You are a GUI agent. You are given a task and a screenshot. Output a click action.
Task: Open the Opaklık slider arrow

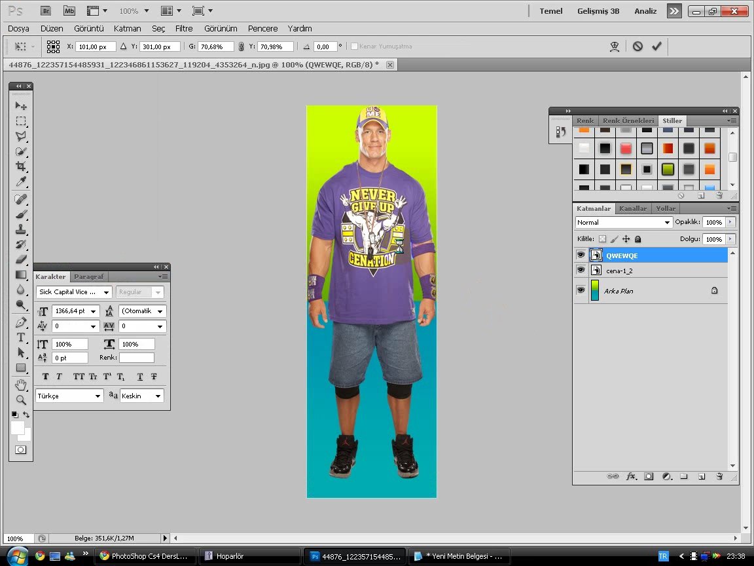tap(730, 222)
